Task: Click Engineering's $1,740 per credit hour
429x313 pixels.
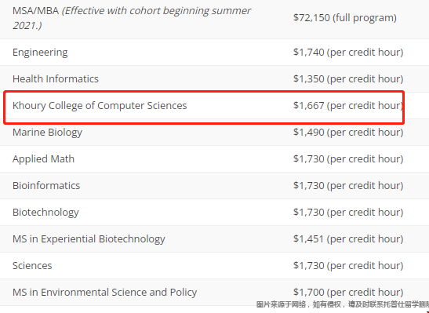Action: [348, 52]
